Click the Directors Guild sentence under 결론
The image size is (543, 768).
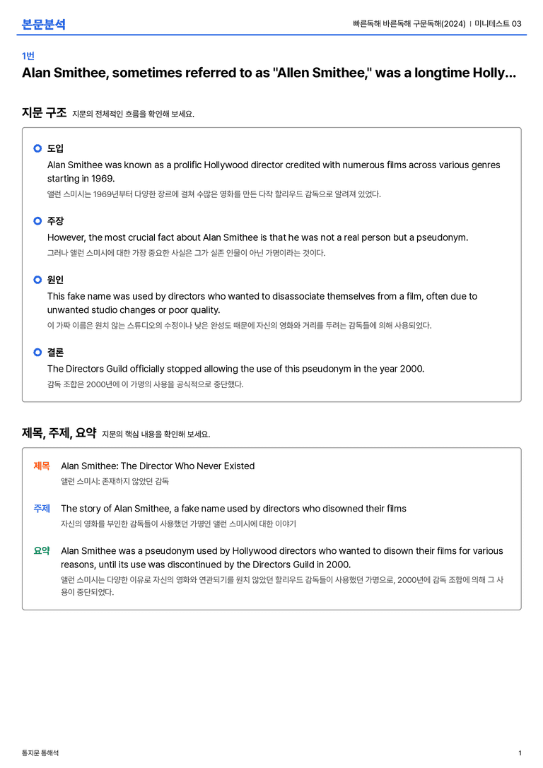coord(235,369)
